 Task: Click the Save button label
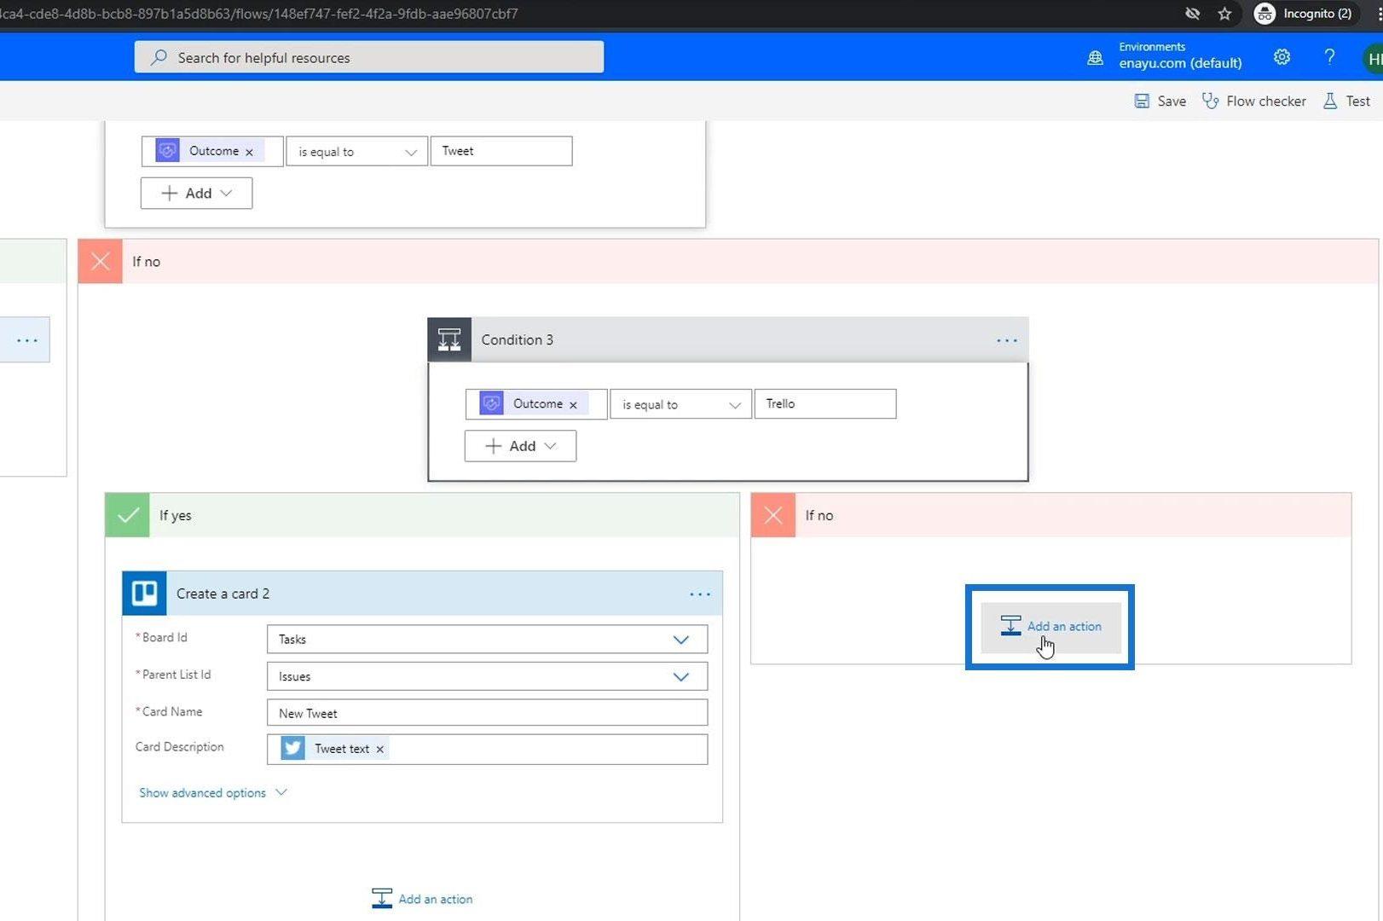click(x=1172, y=101)
